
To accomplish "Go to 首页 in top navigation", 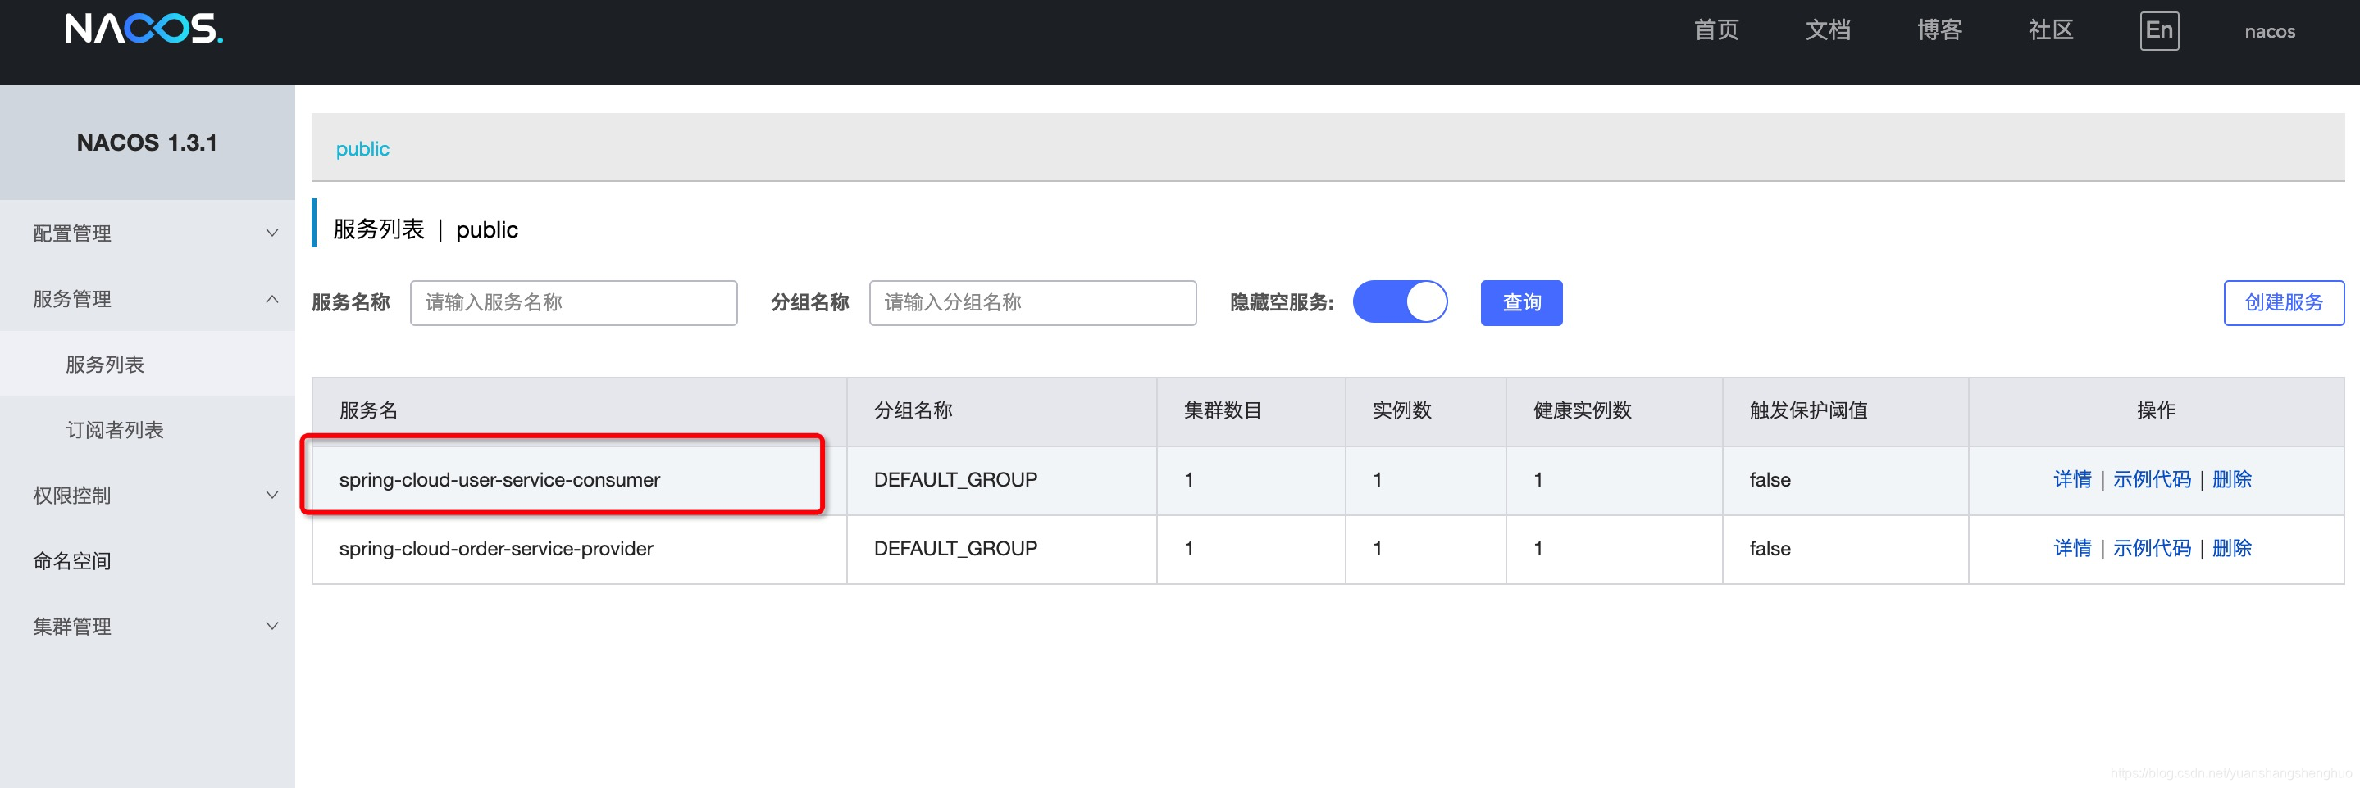I will pyautogui.click(x=1716, y=30).
